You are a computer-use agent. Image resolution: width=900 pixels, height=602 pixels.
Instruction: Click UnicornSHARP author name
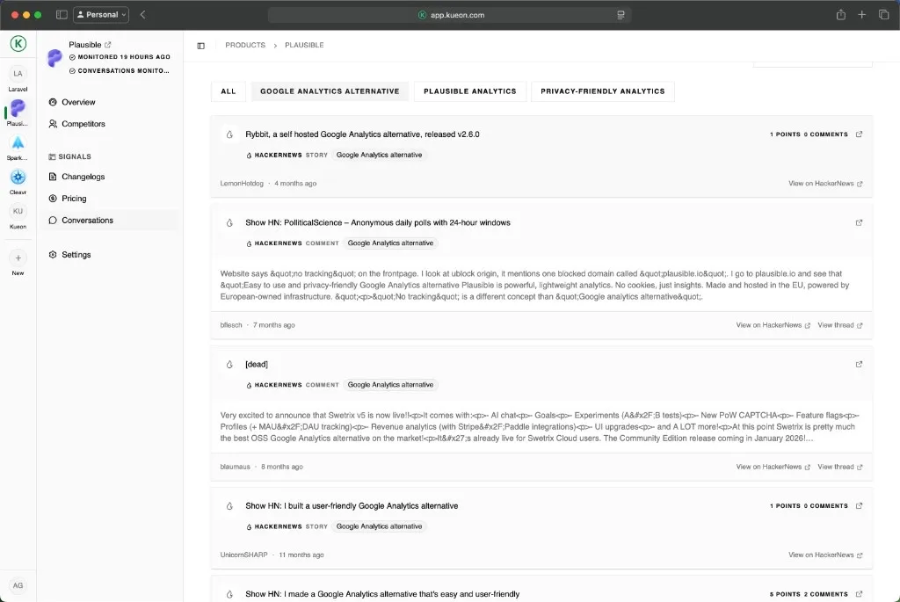tap(243, 555)
